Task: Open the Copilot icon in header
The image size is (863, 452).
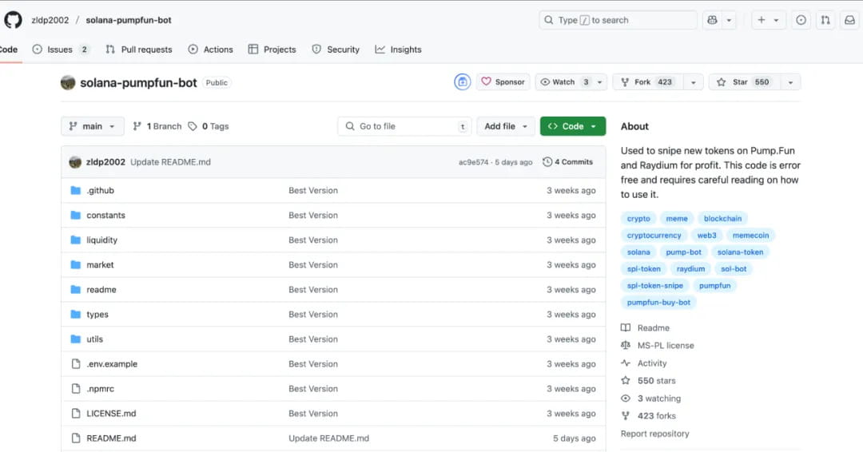Action: (712, 20)
